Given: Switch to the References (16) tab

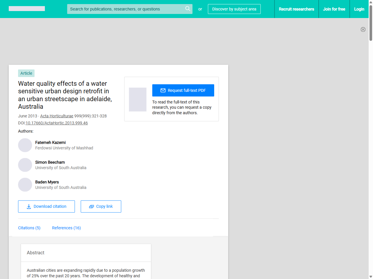Looking at the screenshot, I should coord(66,228).
